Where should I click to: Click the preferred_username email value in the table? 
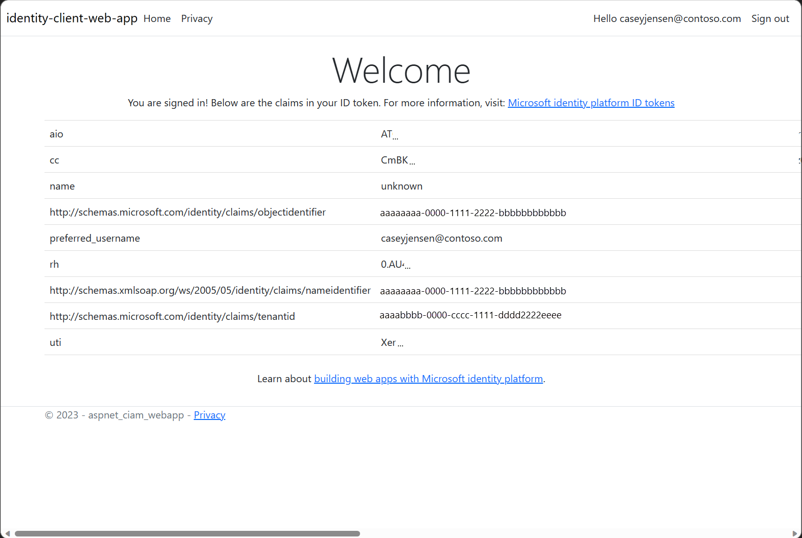tap(441, 238)
